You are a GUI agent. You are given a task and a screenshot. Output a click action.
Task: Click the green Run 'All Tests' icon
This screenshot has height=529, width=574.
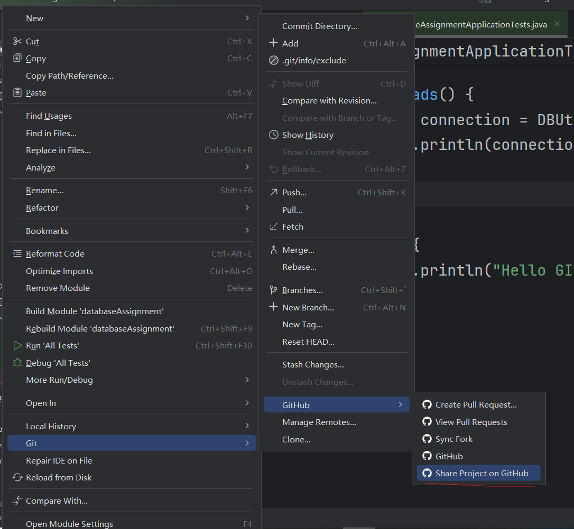17,346
